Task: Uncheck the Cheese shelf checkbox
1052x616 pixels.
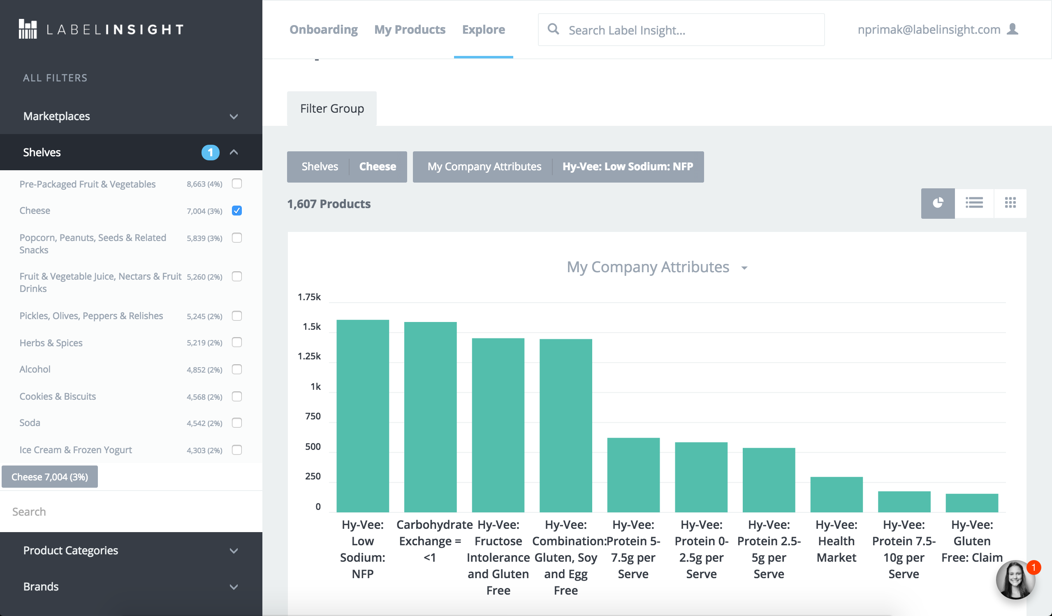Action: 237,211
